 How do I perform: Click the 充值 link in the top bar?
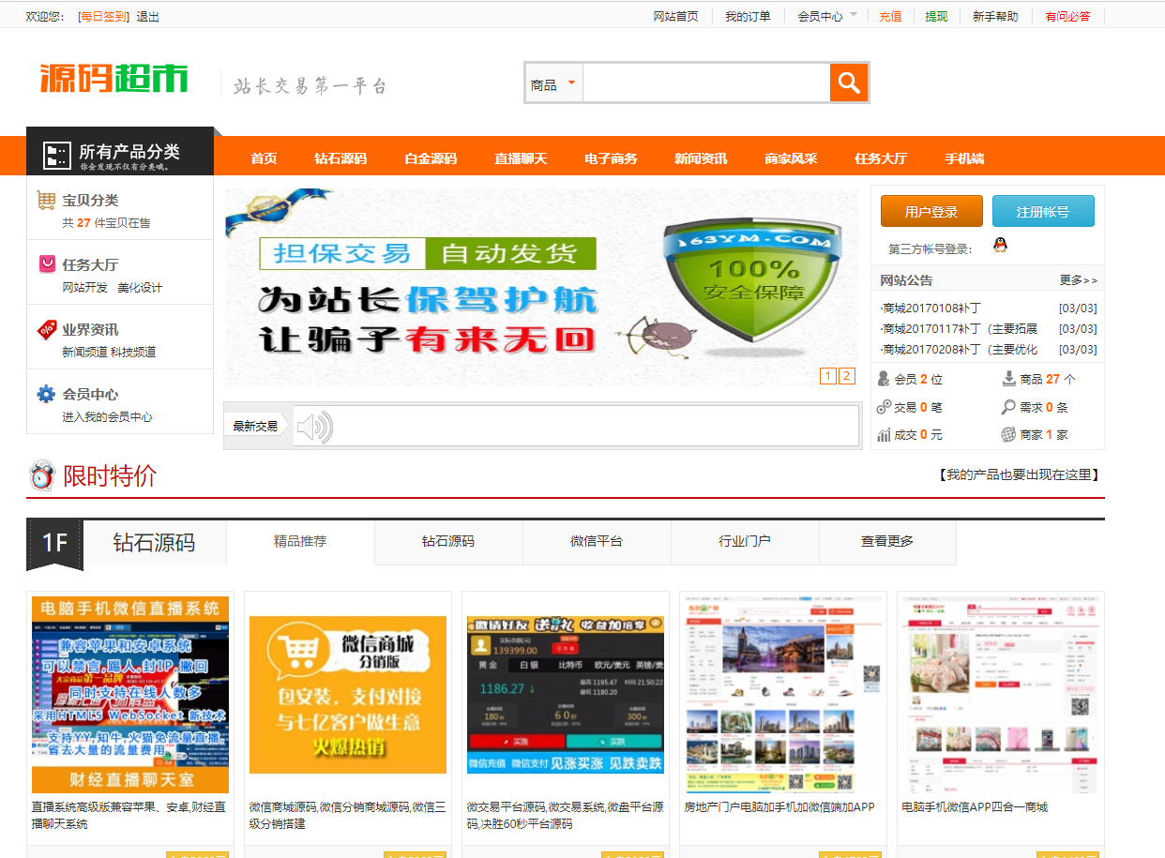point(890,16)
